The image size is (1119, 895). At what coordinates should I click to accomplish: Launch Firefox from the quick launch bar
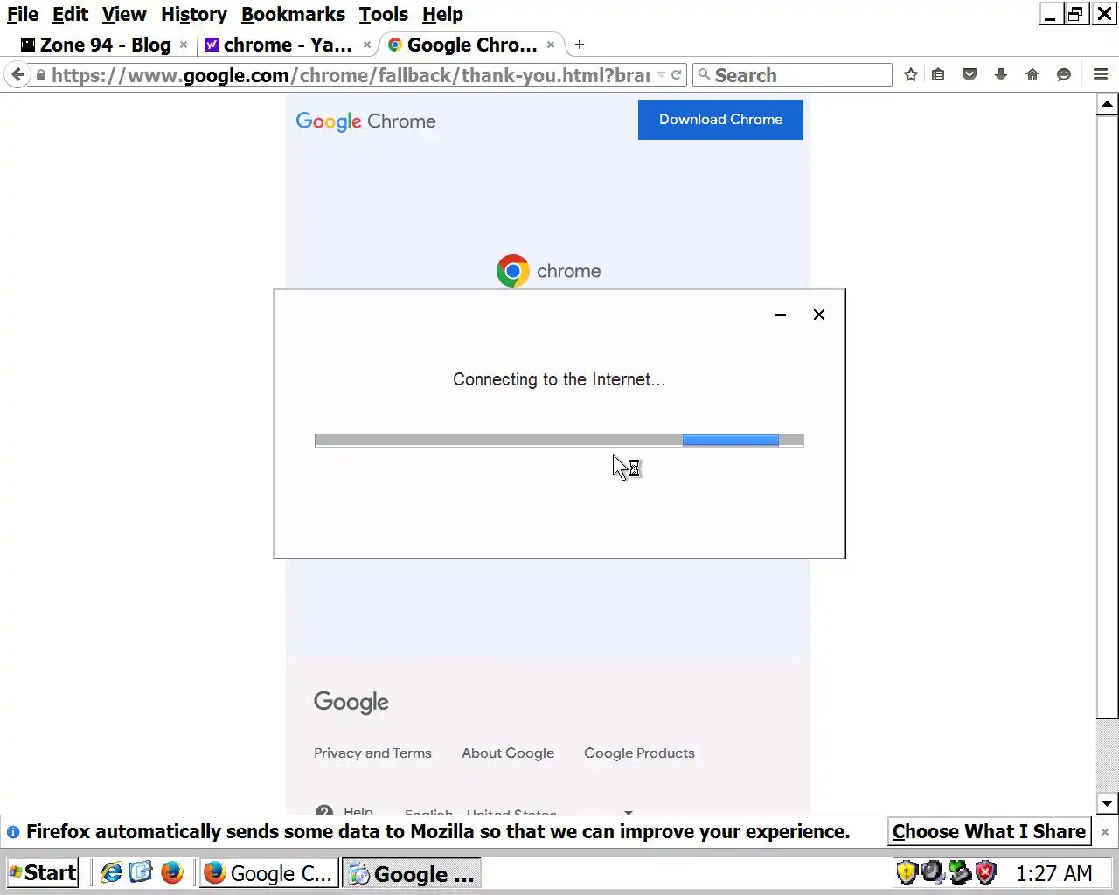pos(172,872)
